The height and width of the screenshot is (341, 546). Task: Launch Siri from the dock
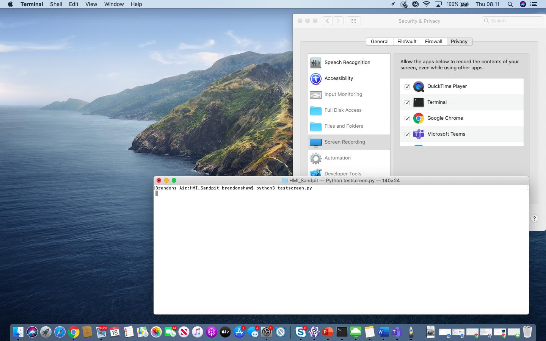click(32, 332)
